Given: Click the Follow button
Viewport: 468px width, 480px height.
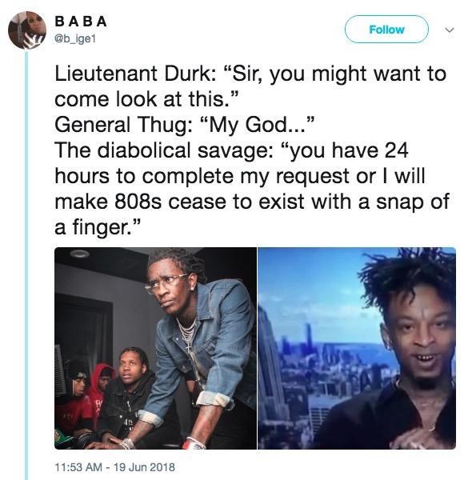Looking at the screenshot, I should click(x=386, y=30).
